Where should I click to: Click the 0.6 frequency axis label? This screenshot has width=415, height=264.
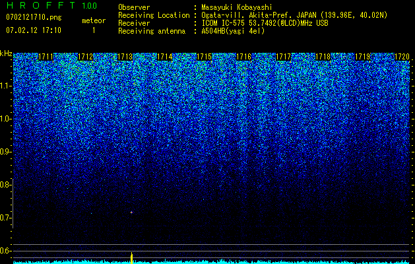tap(6, 251)
